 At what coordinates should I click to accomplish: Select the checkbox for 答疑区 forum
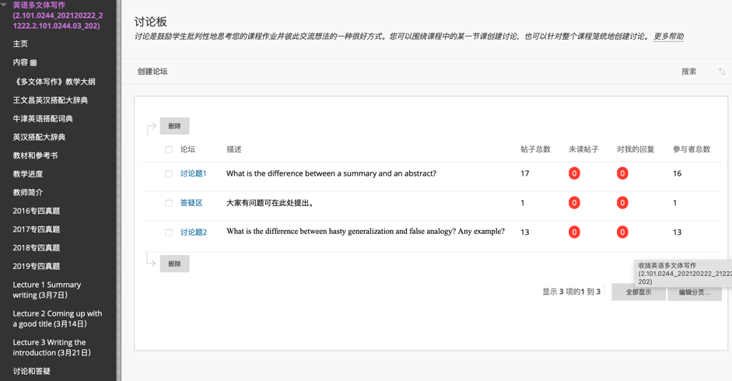pos(169,203)
